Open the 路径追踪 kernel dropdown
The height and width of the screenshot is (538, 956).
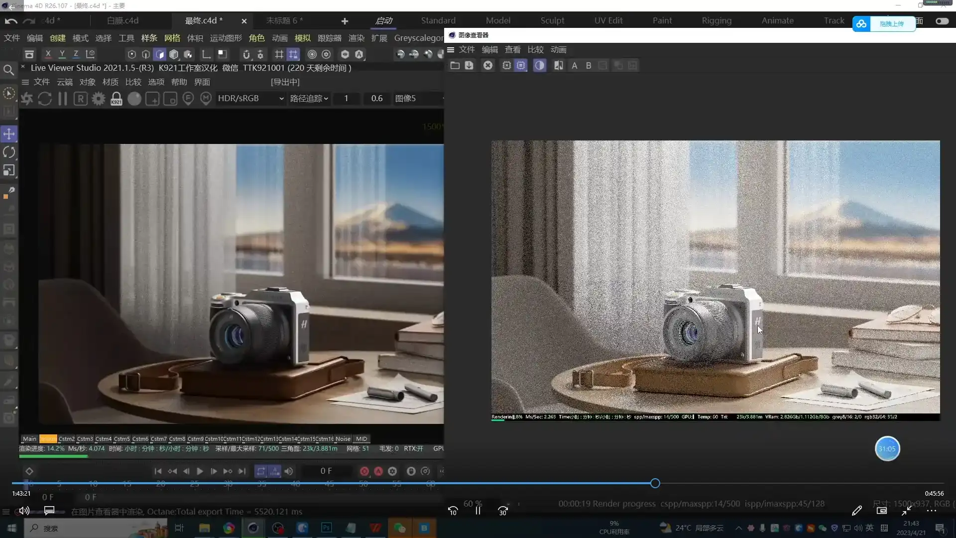(309, 98)
